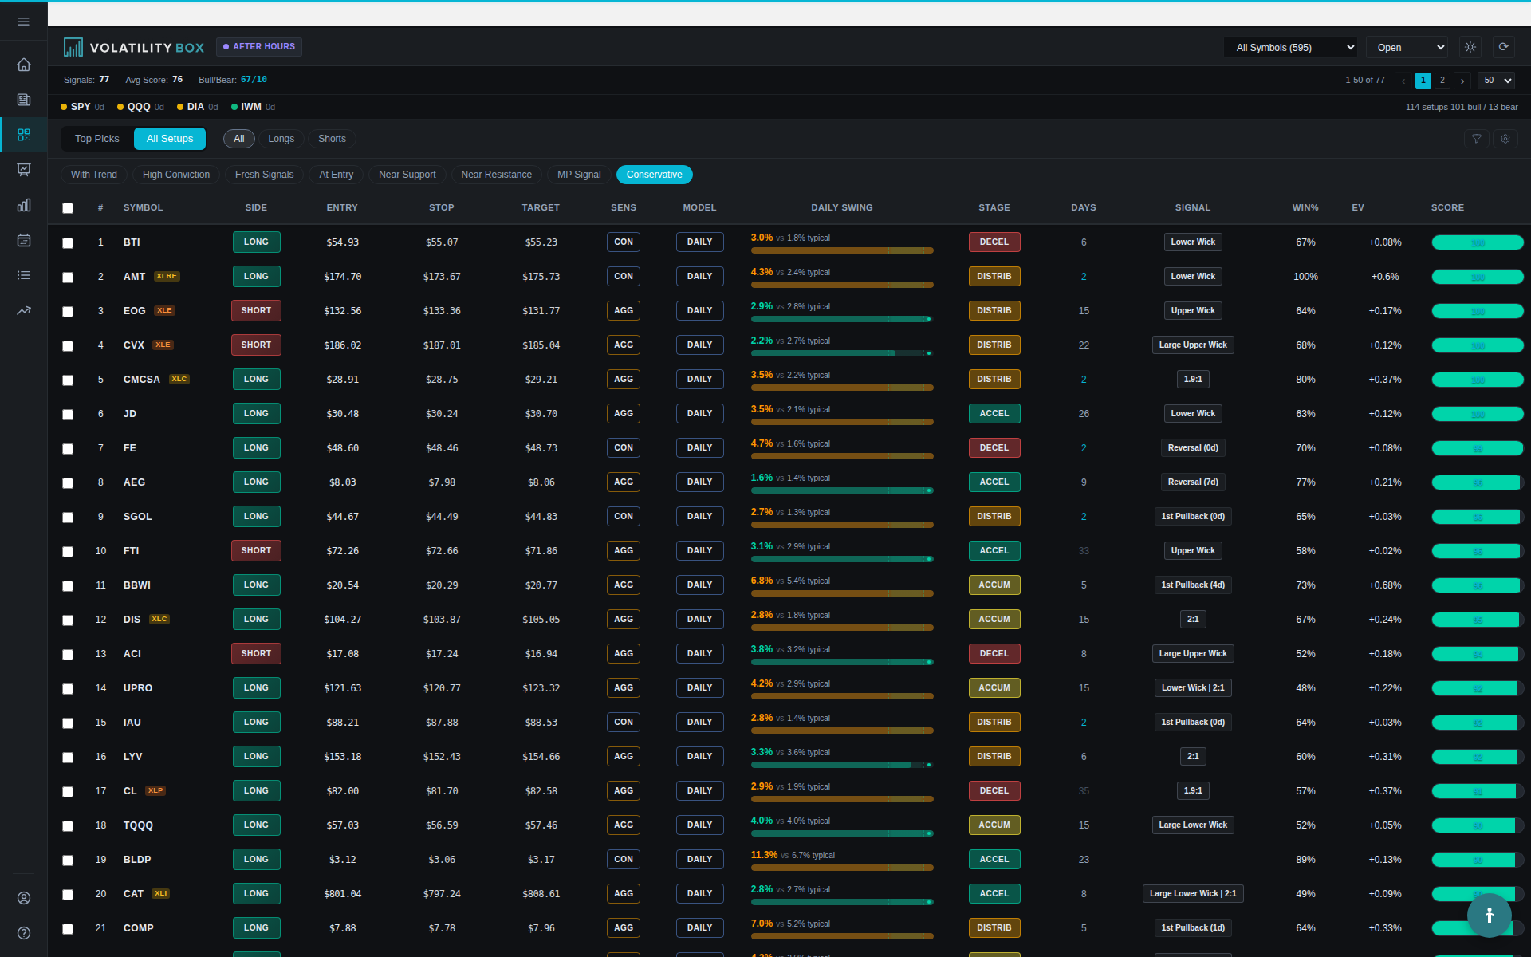Apply the Near Resistance filter

[496, 175]
